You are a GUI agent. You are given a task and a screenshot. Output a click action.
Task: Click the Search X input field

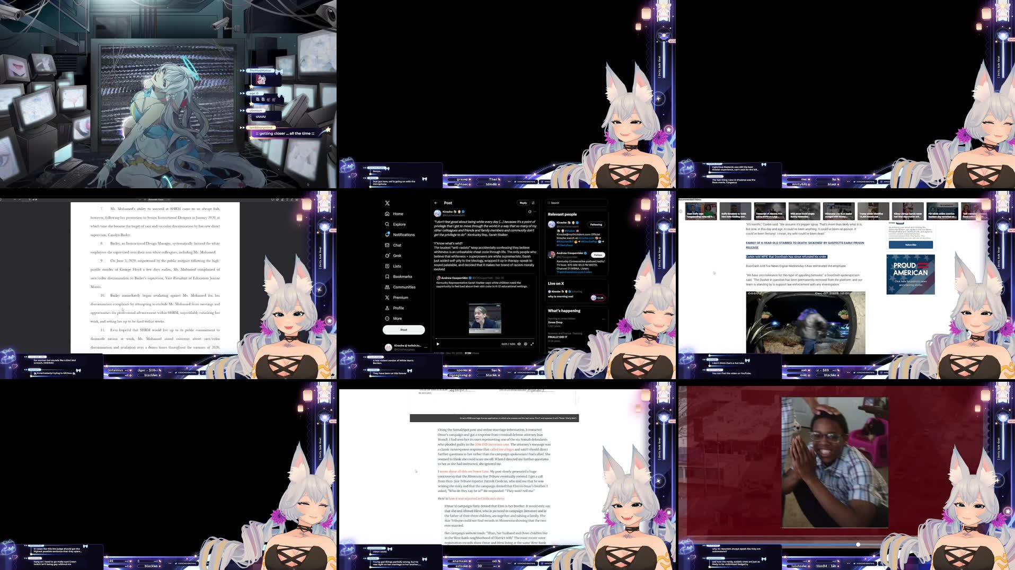pos(578,203)
